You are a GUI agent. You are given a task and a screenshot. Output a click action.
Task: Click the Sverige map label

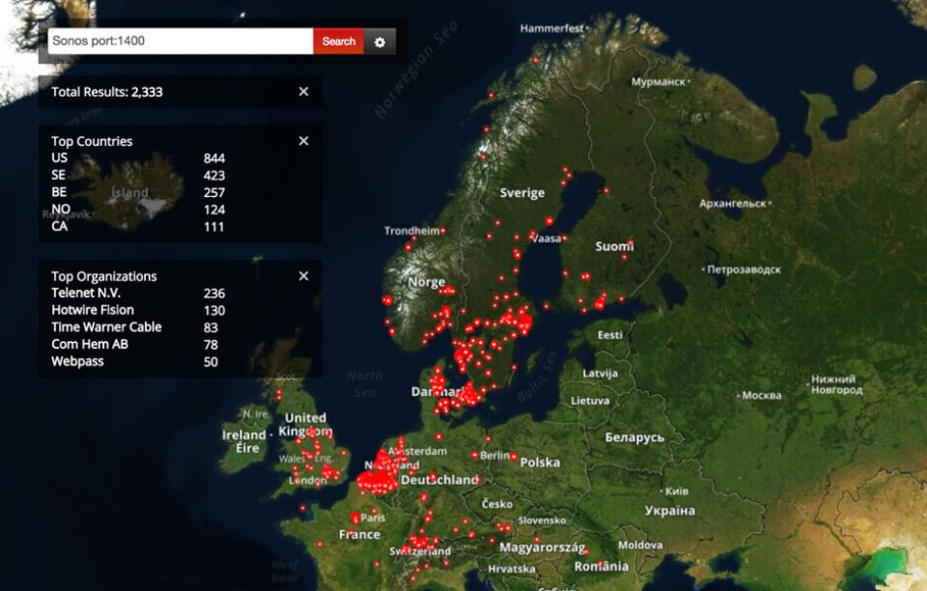pyautogui.click(x=522, y=193)
